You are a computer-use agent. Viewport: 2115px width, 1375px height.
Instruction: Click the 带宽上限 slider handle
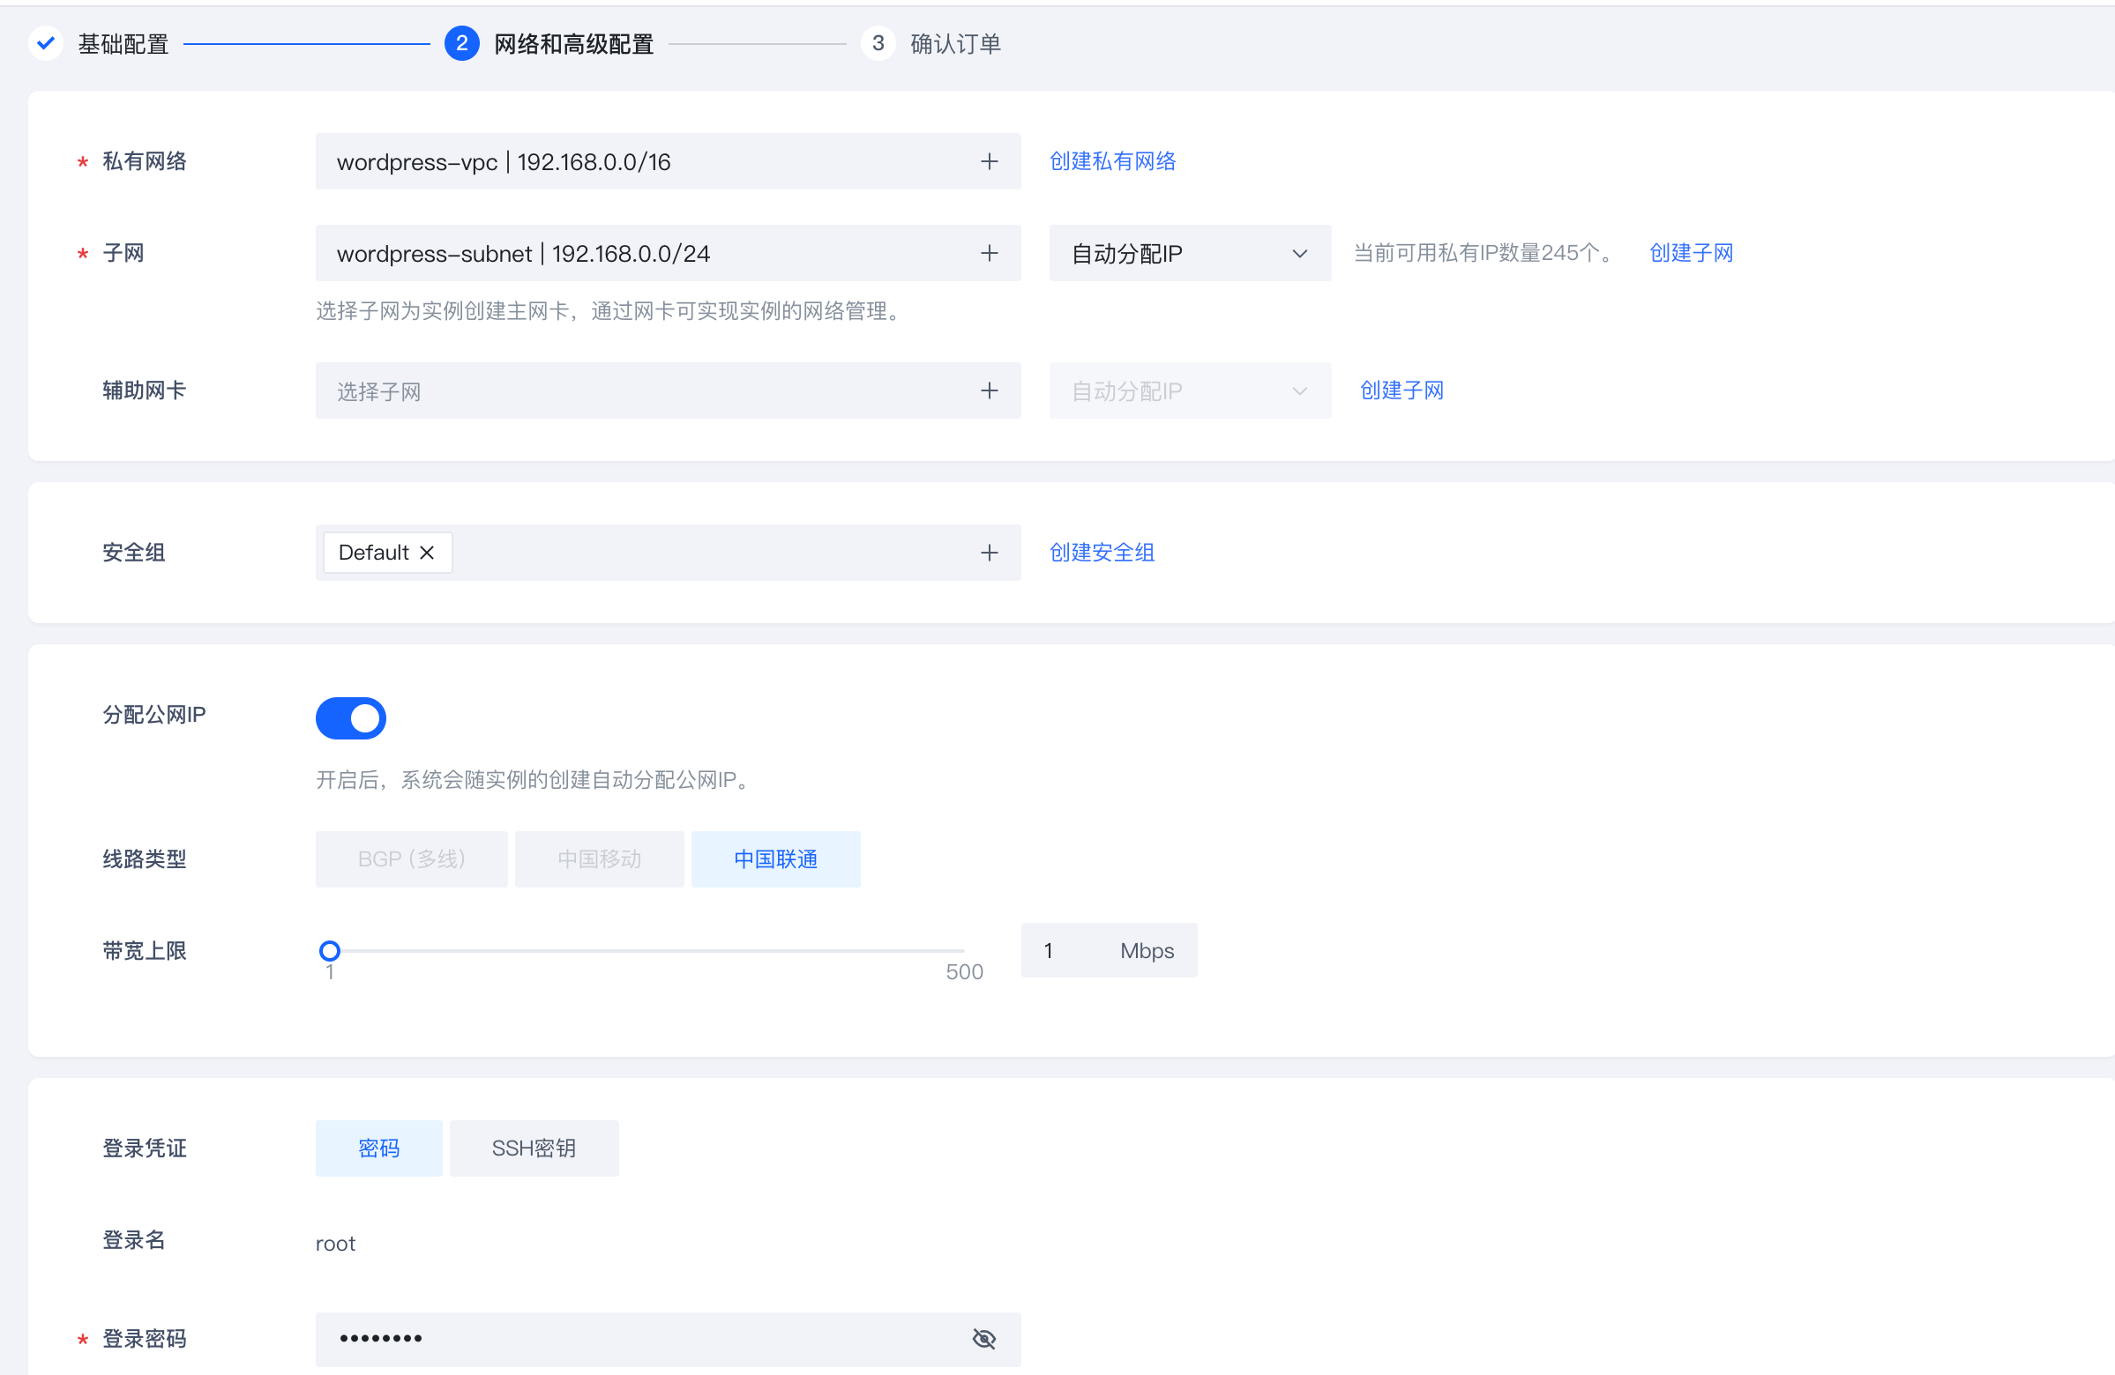coord(329,950)
